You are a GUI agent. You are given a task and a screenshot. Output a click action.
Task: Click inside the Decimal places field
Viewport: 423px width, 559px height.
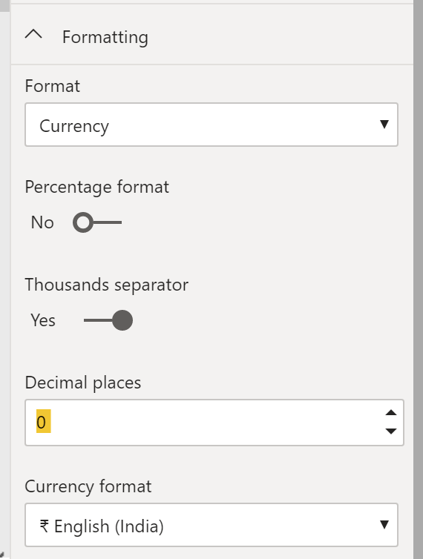[214, 423]
